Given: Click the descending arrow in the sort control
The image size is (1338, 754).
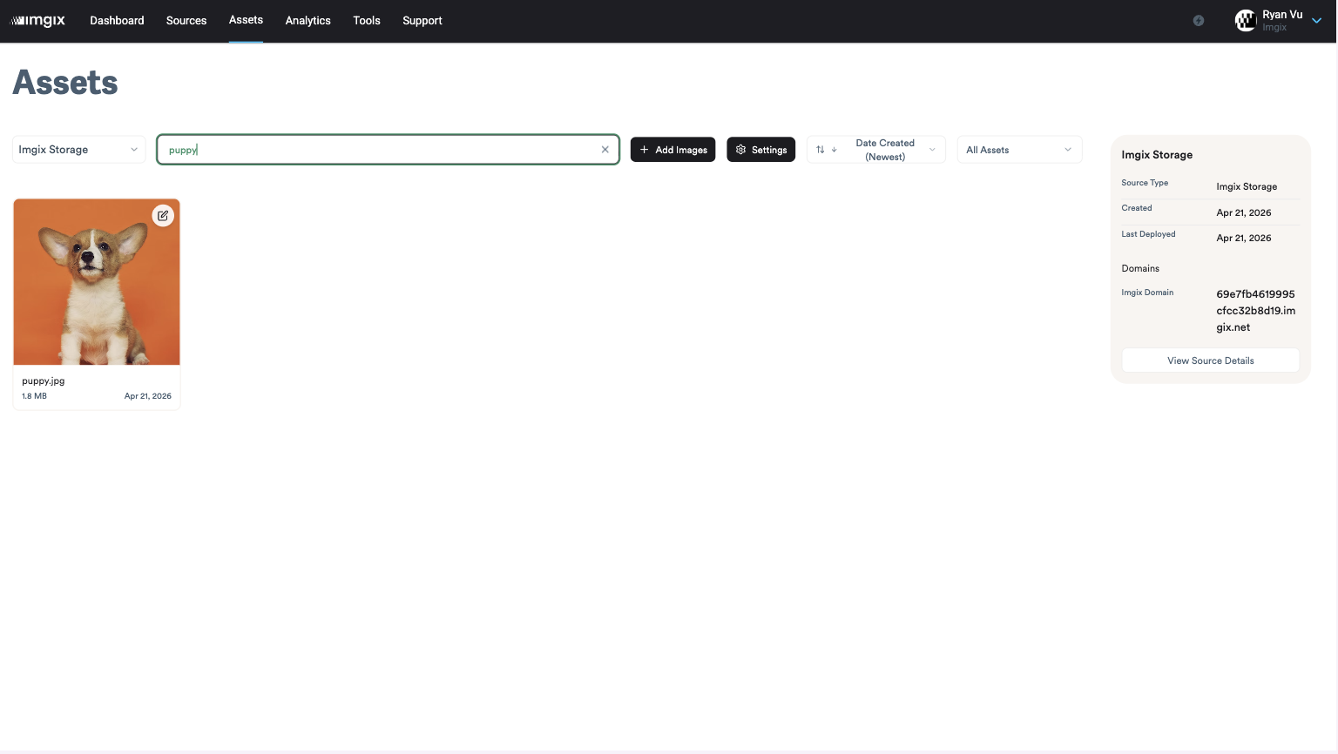Looking at the screenshot, I should pos(834,149).
